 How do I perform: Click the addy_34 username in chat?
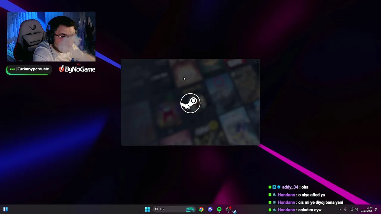click(290, 187)
